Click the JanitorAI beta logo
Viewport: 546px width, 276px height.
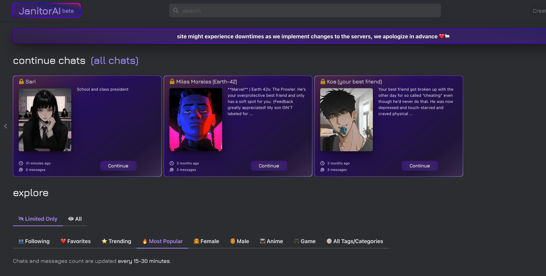coord(46,11)
